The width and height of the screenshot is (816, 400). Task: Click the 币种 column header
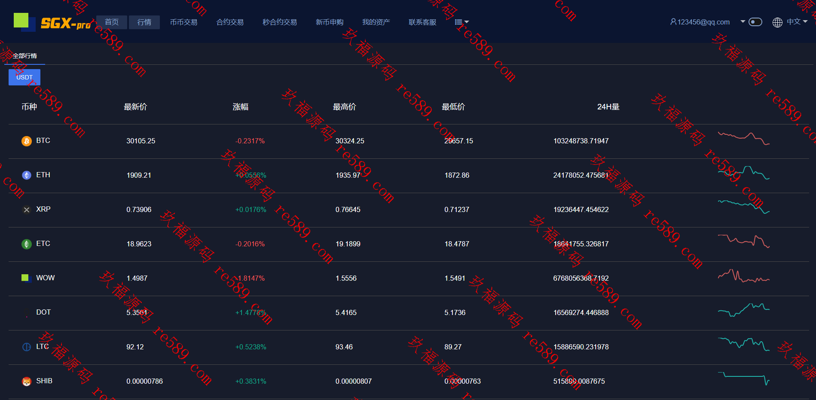pos(29,107)
